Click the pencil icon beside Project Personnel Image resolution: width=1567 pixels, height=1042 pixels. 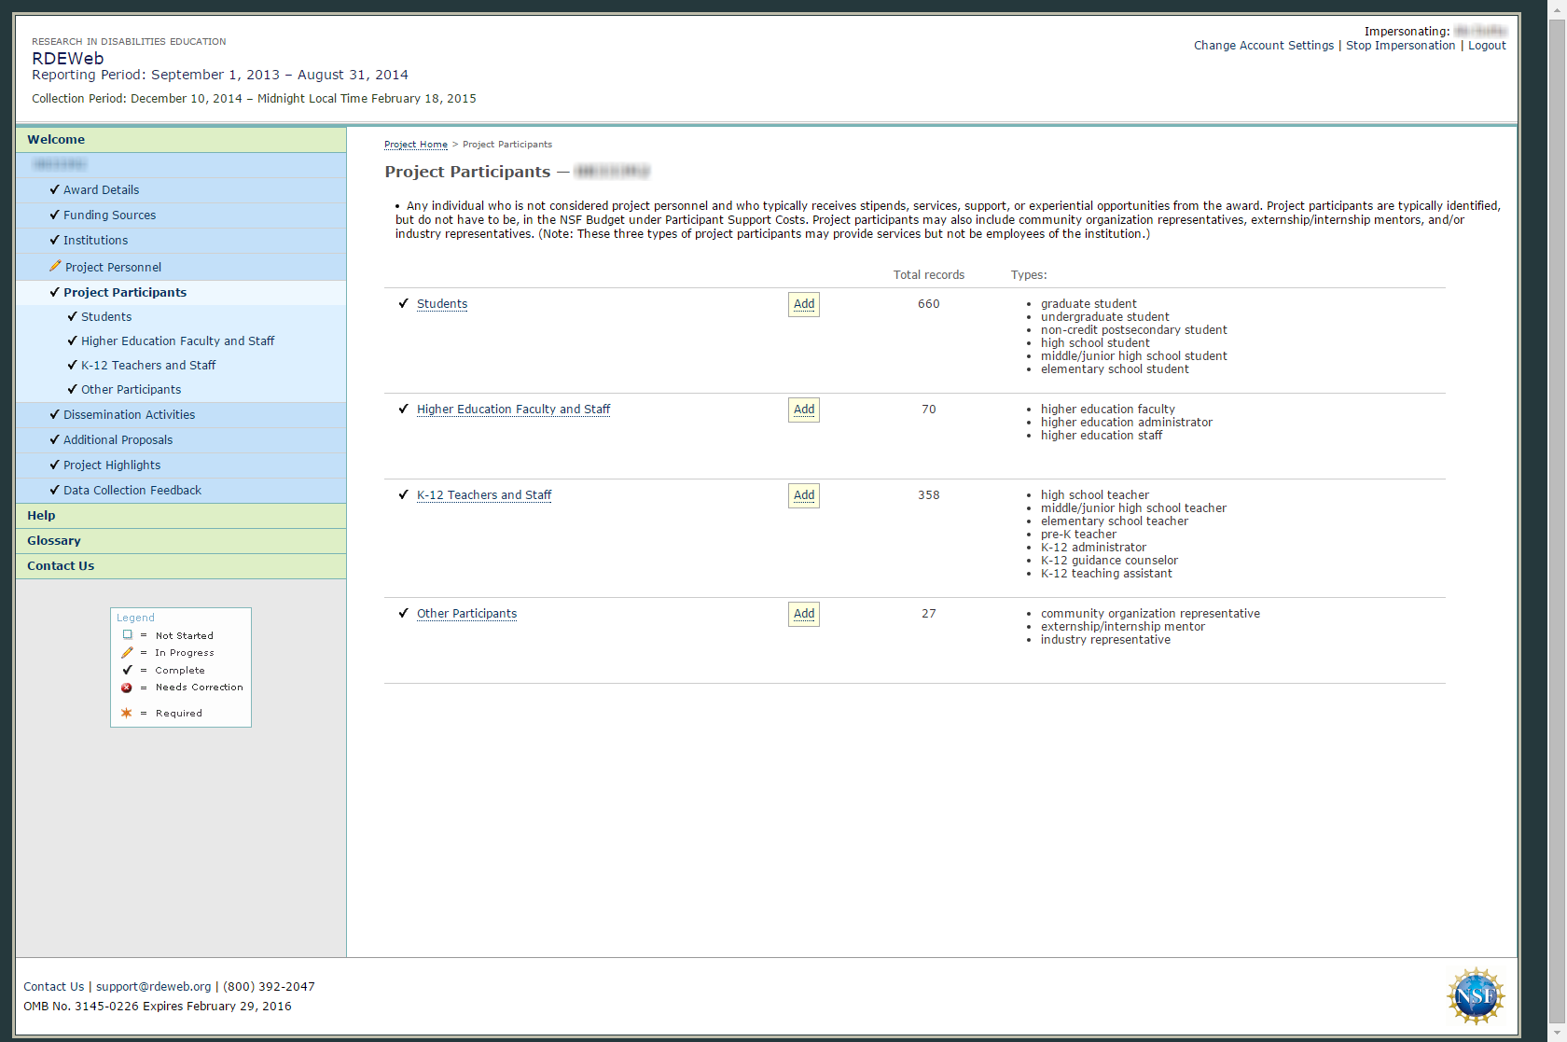[x=55, y=266]
